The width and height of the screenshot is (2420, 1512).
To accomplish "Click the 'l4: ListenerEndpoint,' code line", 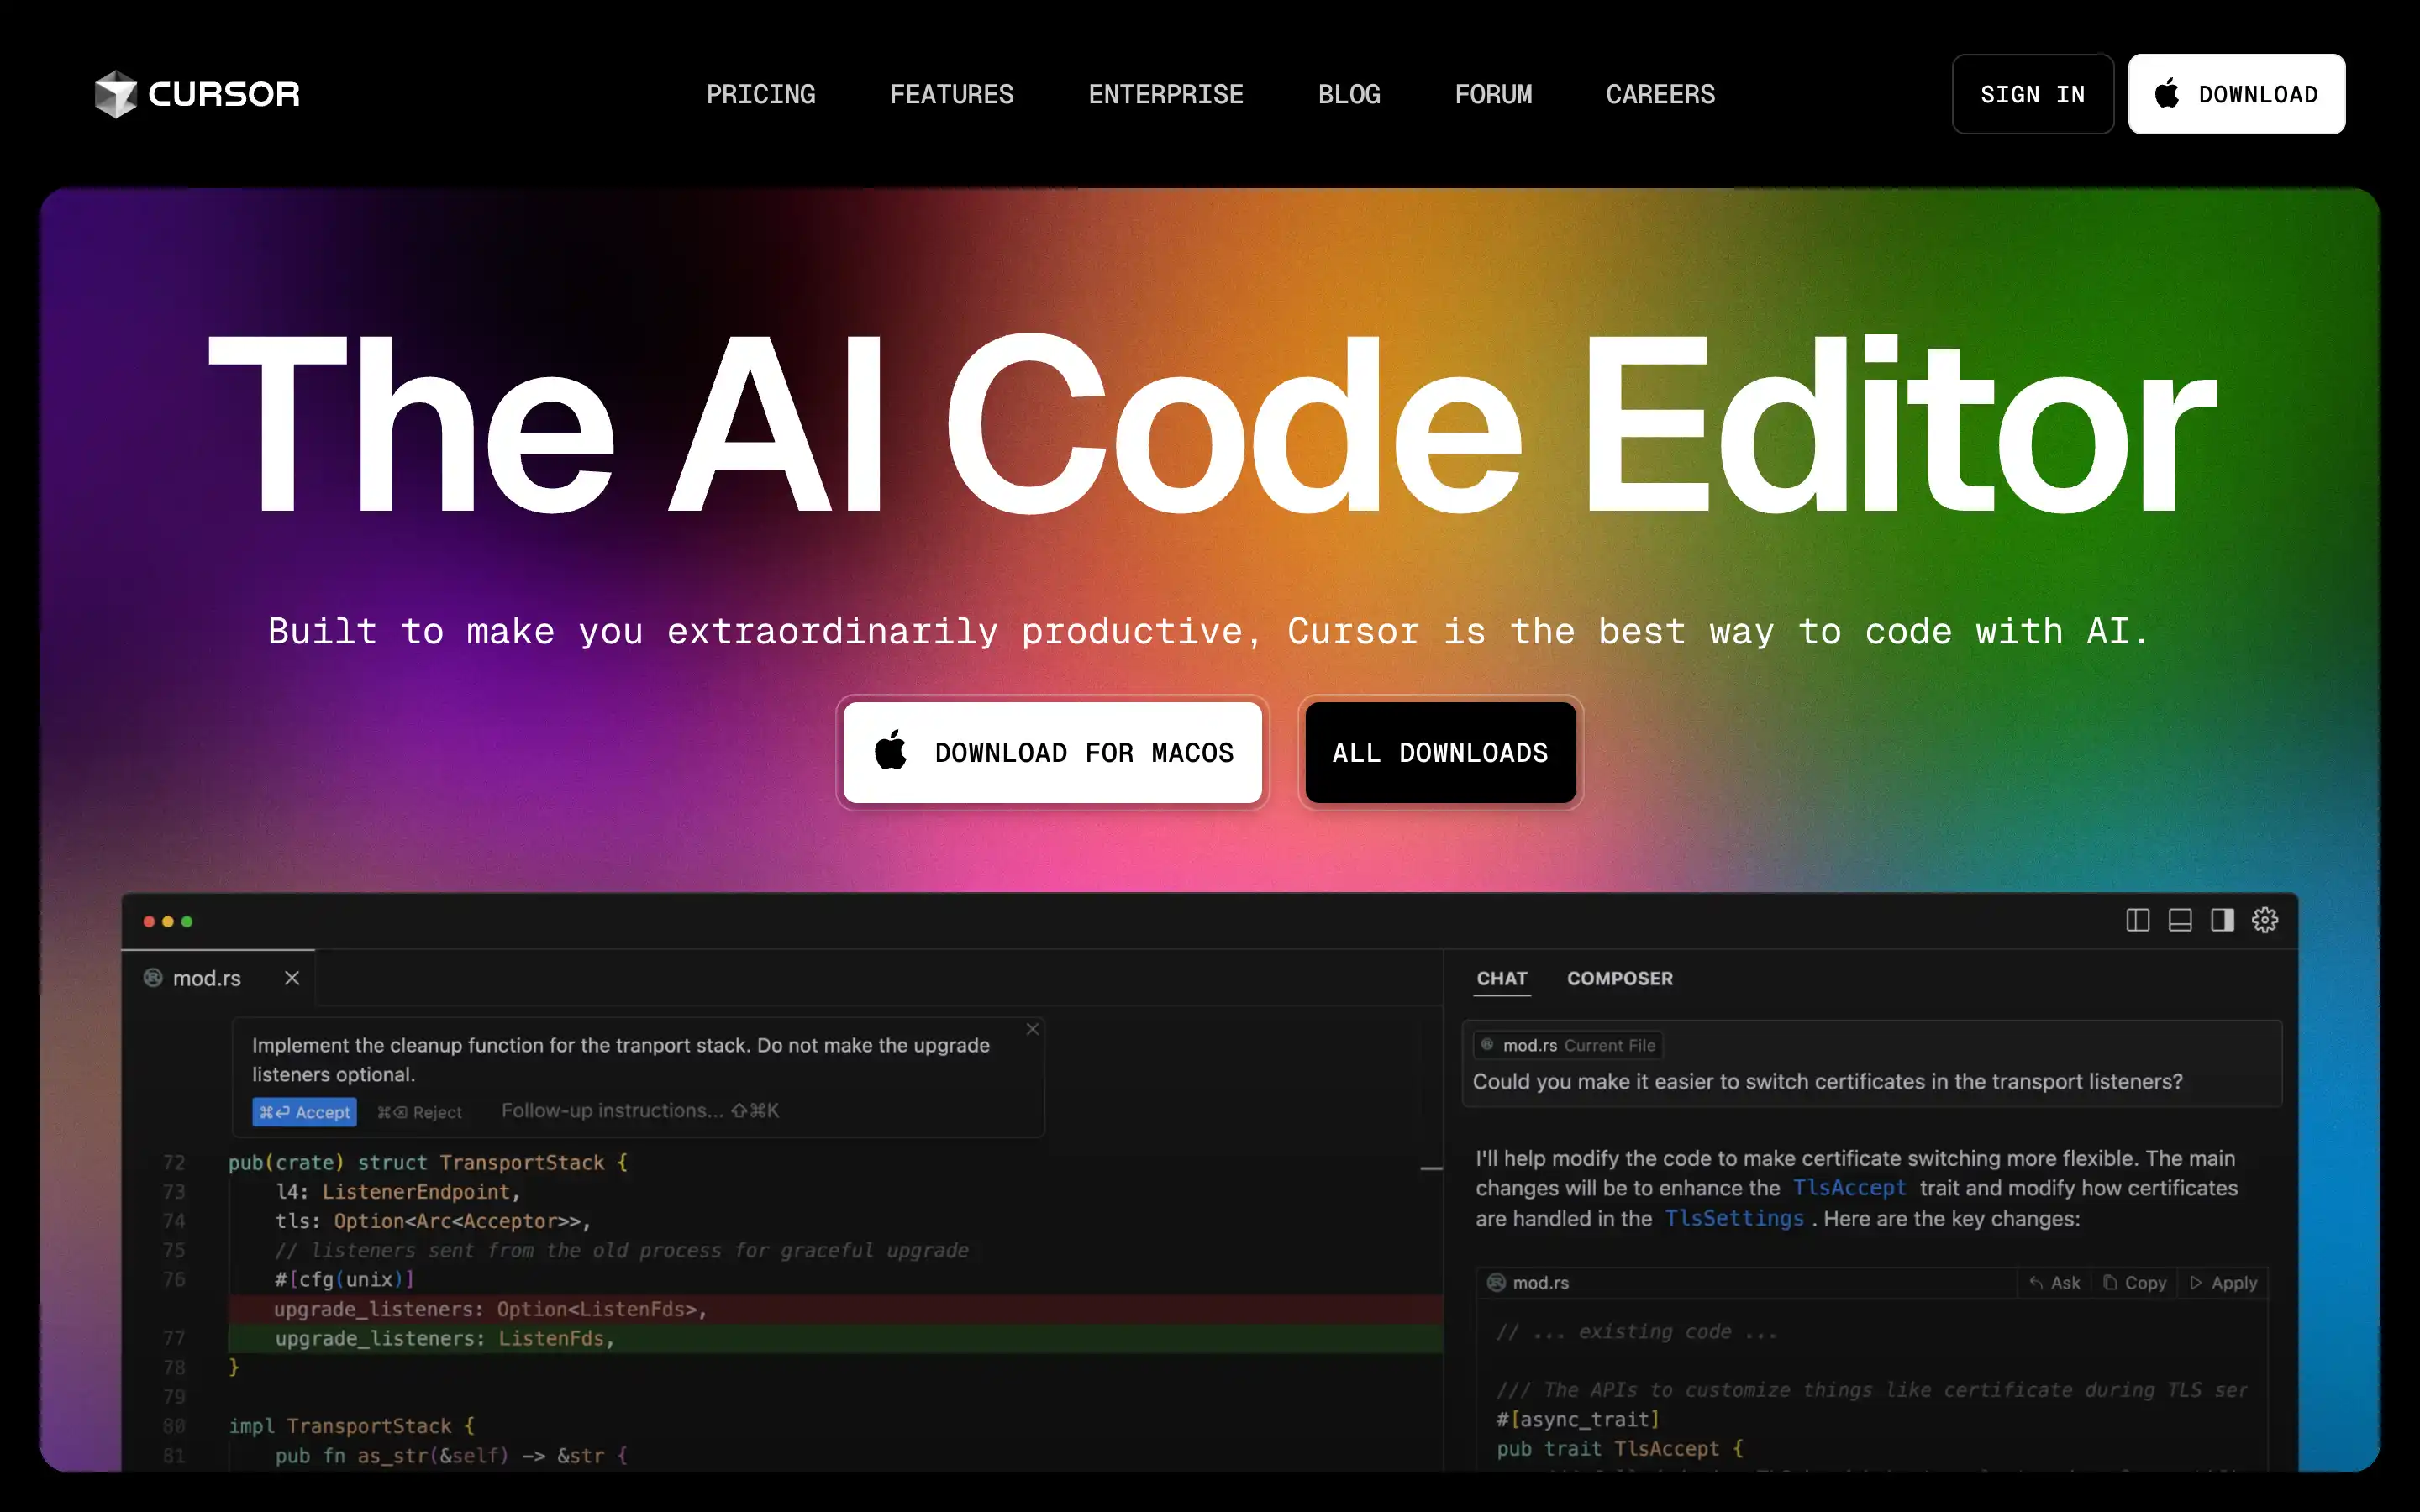I will pyautogui.click(x=398, y=1192).
